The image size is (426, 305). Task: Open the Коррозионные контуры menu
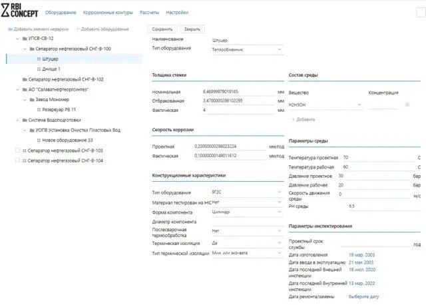pos(108,13)
